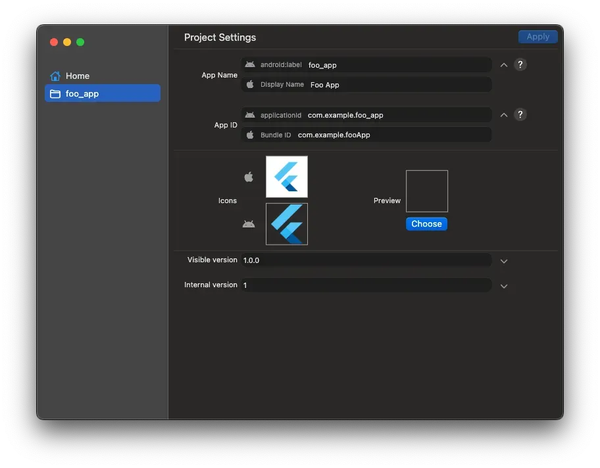Viewport: 600px width, 468px height.
Task: Edit the android:label app name field
Action: pos(398,65)
